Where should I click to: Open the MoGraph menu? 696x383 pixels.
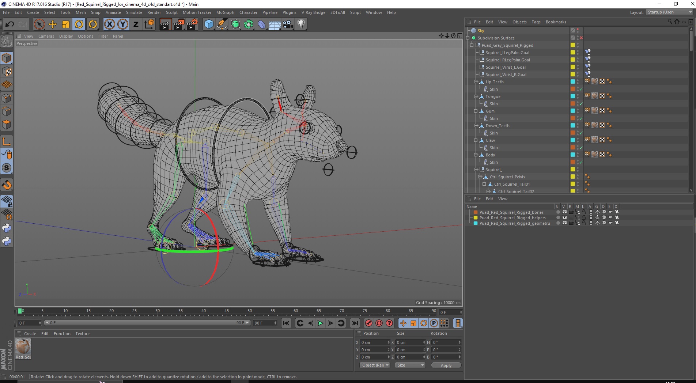click(x=225, y=12)
